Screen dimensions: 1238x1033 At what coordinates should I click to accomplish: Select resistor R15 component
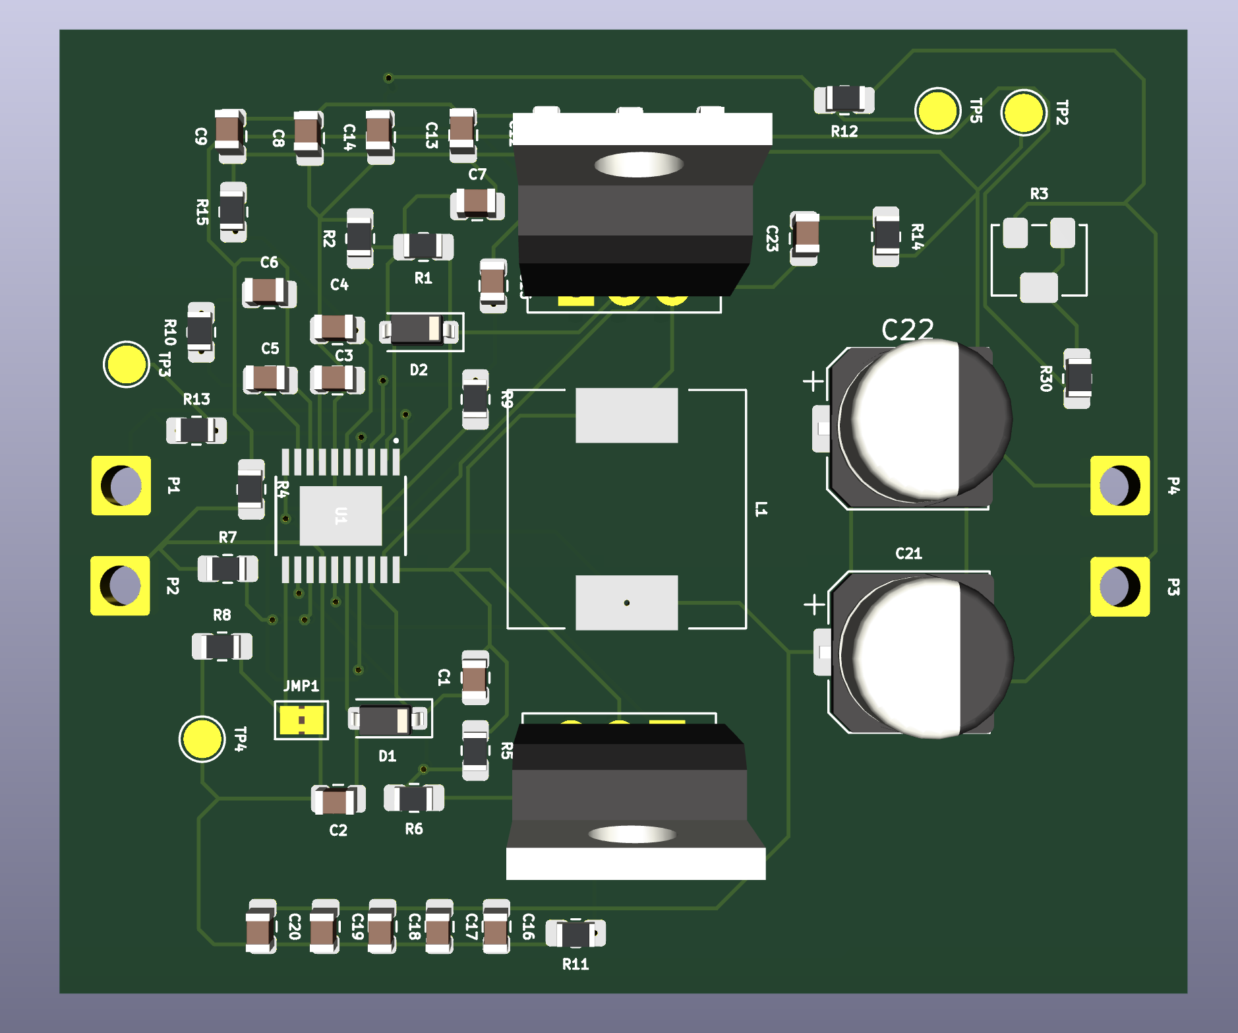pos(233,212)
